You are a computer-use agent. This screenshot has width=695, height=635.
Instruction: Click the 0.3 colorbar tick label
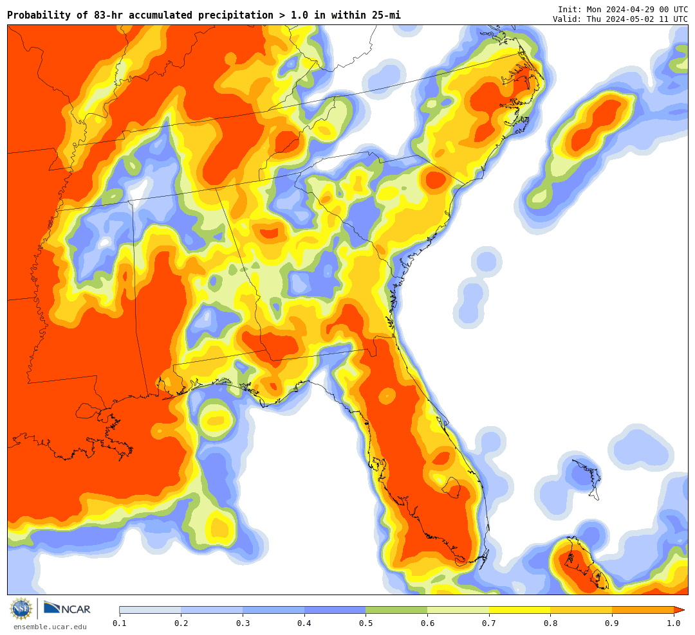coord(243,623)
